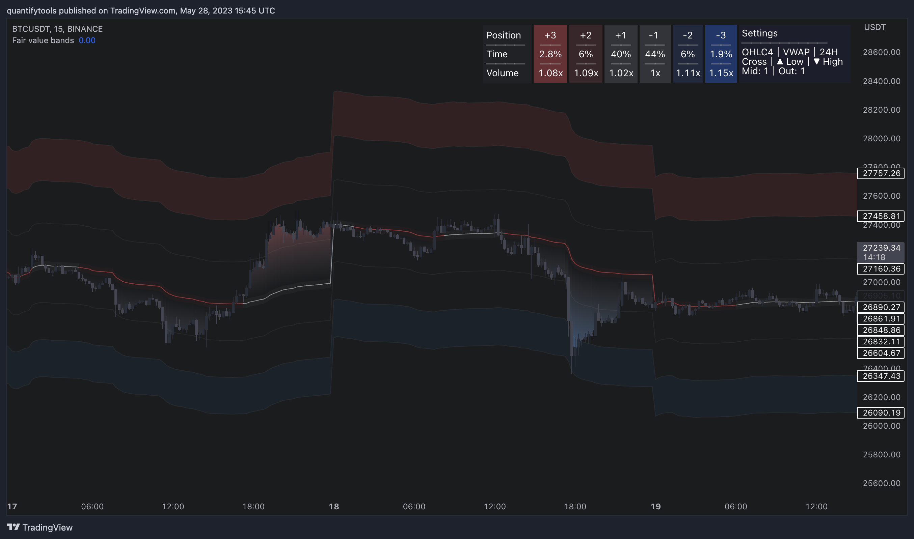Click the TradingView wordmark at bottom left
Screen dimensions: 914x539
(47, 528)
